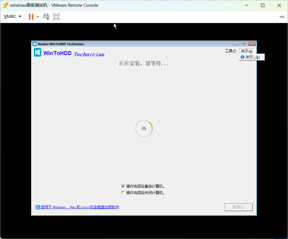Click the send Ctrl+Alt+Del icon
The height and width of the screenshot is (239, 288).
(46, 17)
